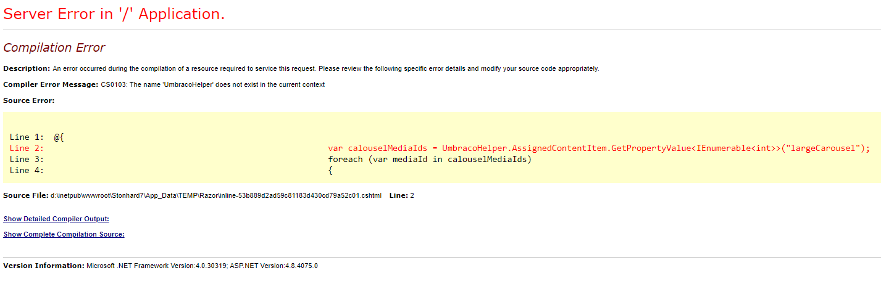Click the opening brace on Line 4
Screen dimensions: 881x297
330,171
